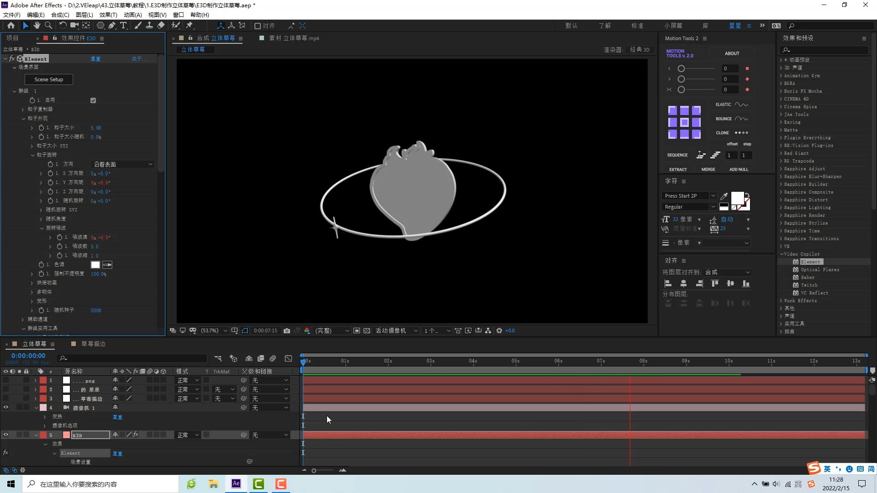Open 将图层对齐到 合成 dropdown

727,272
